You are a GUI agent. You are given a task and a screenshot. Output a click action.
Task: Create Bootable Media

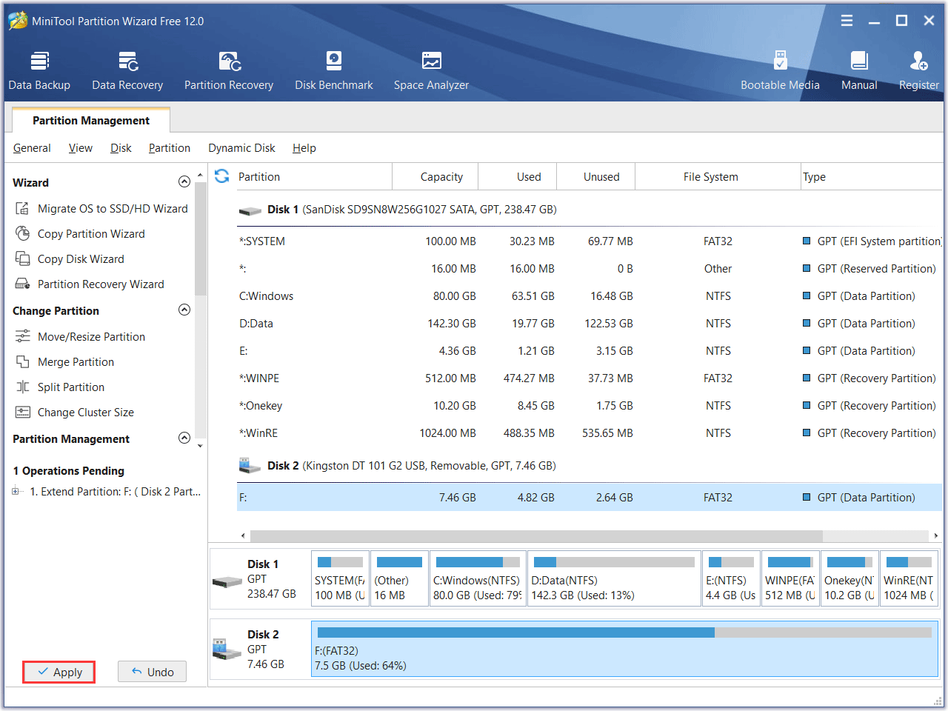[x=780, y=71]
